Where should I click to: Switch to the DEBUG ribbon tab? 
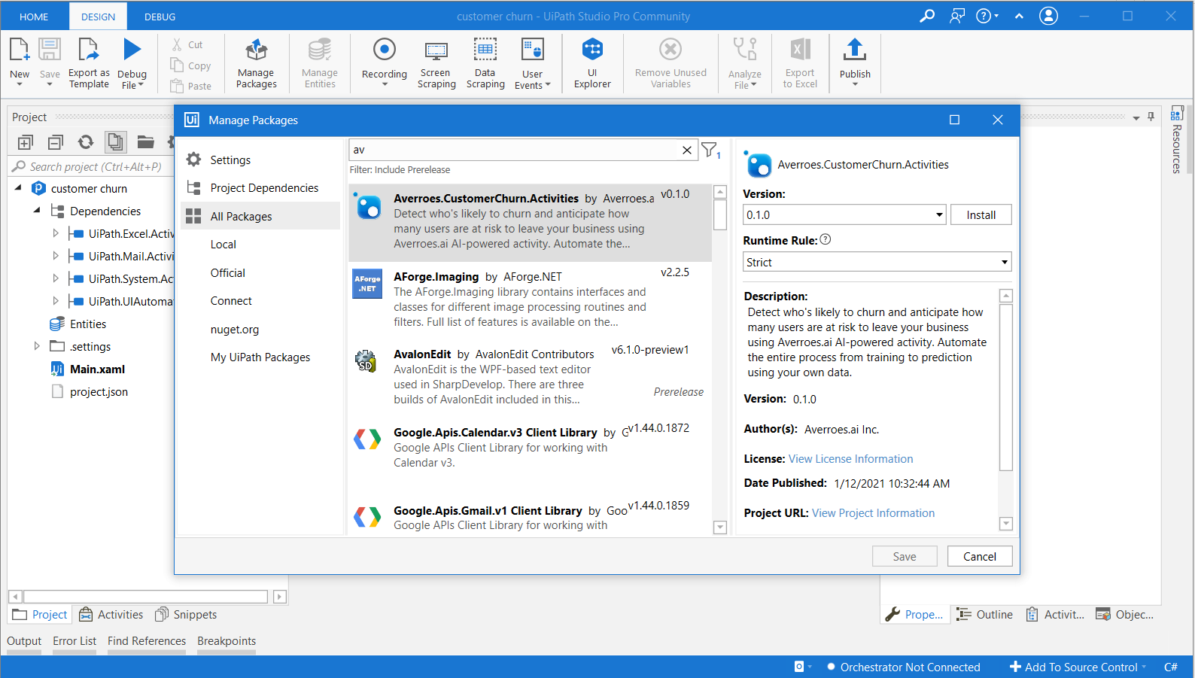click(x=160, y=17)
